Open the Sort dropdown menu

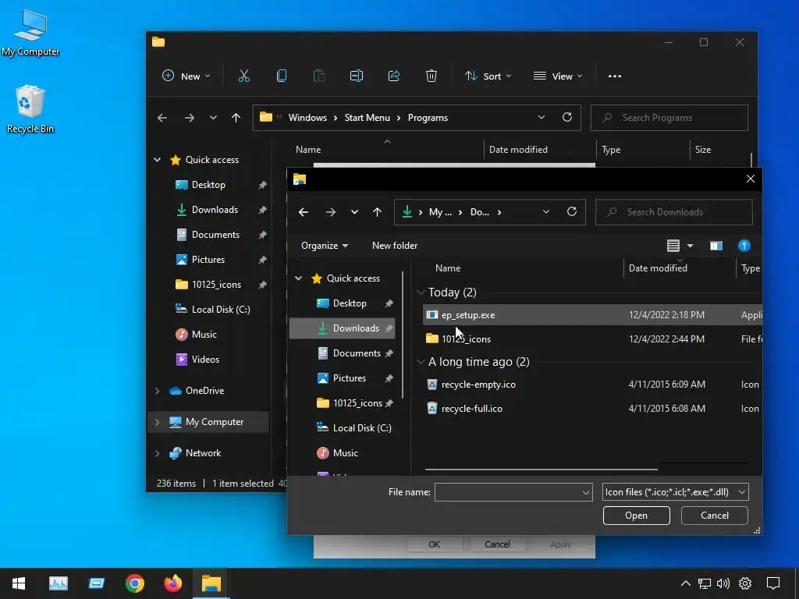click(x=488, y=76)
